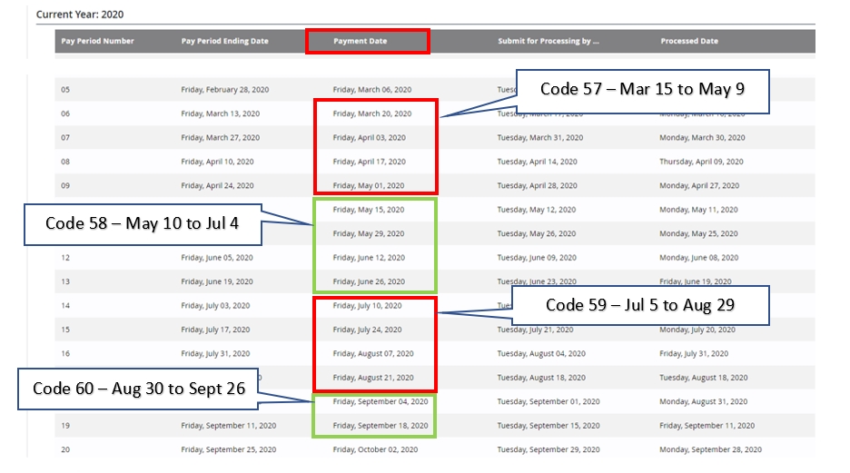The width and height of the screenshot is (850, 473).
Task: Click the Submit for Processing by header
Action: pyautogui.click(x=548, y=41)
